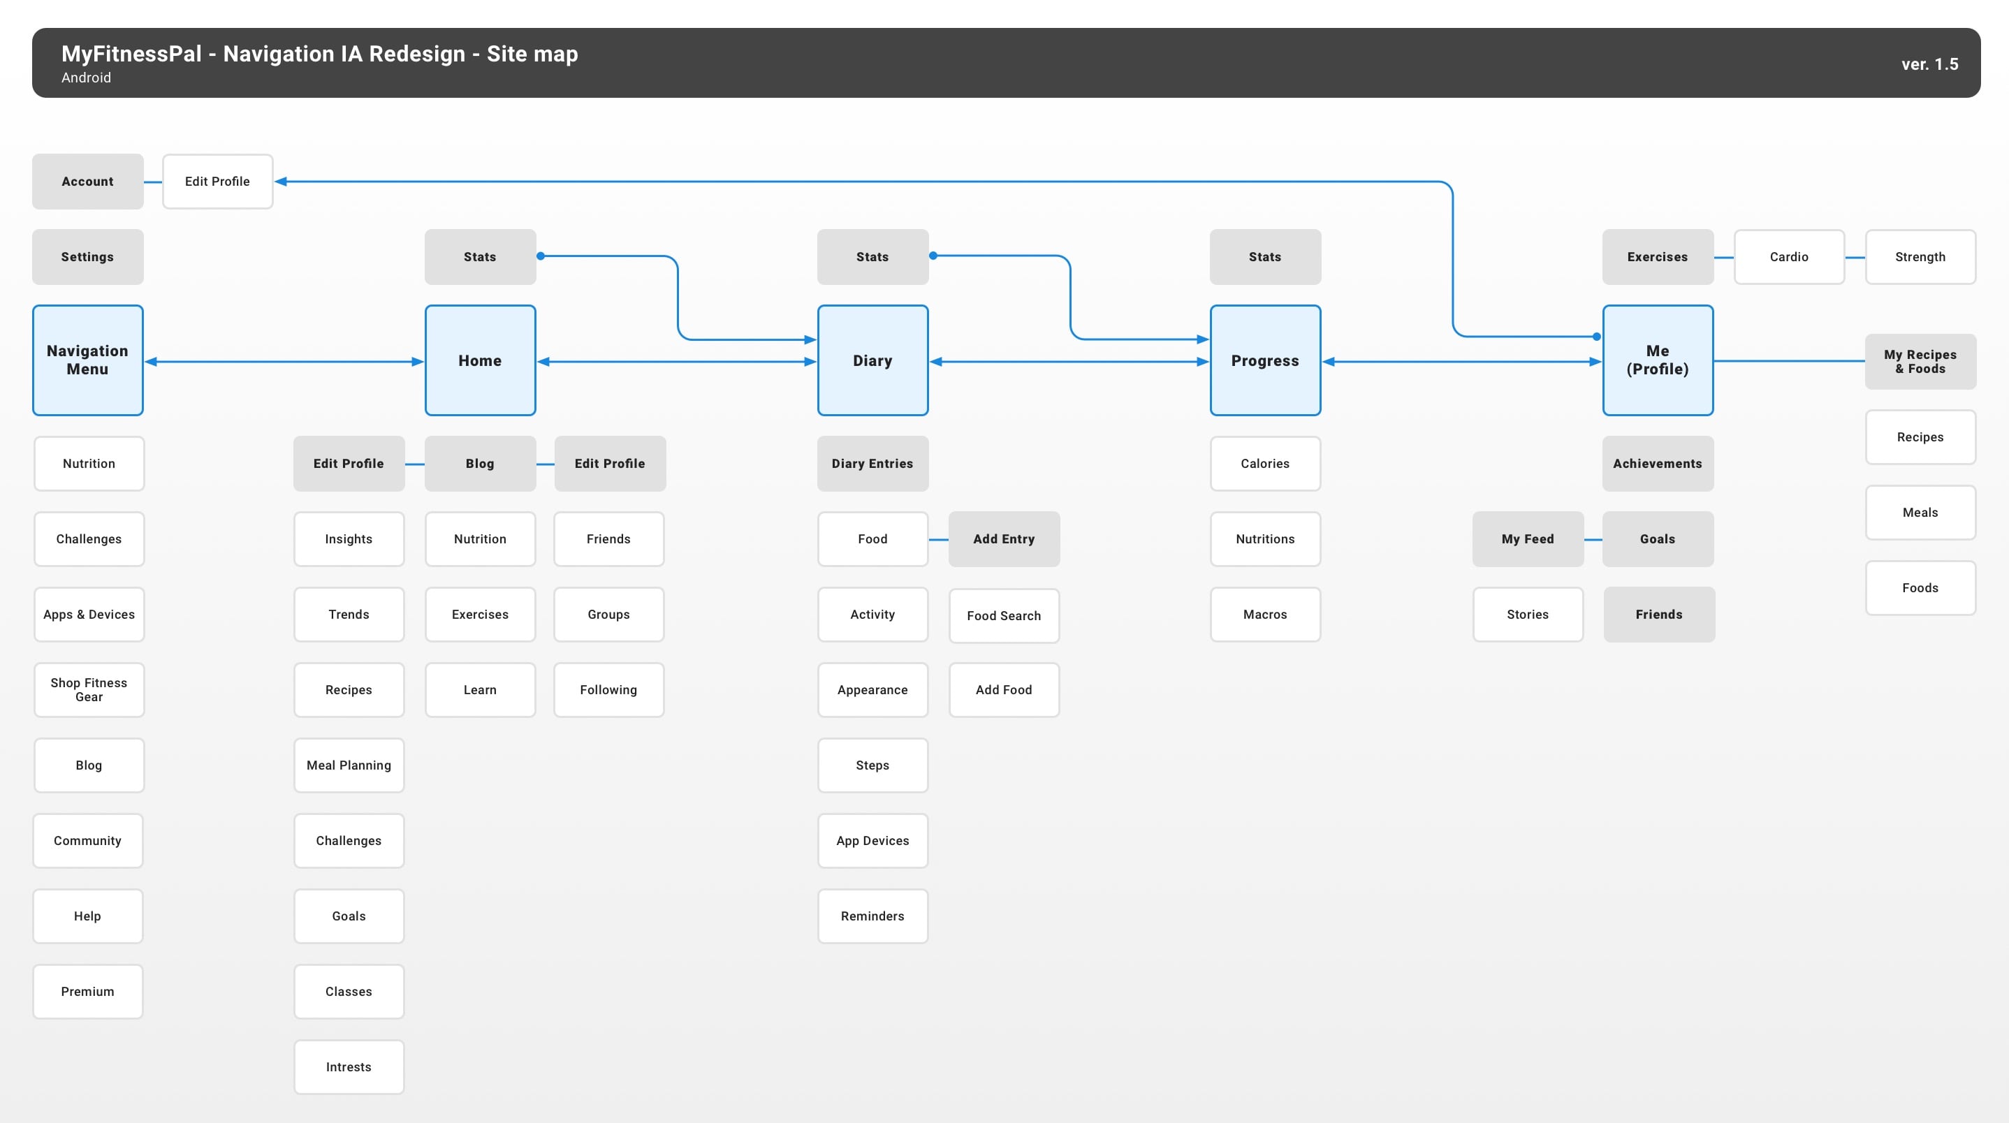This screenshot has width=2009, height=1123.
Task: Select the Groups box
Action: pos(608,615)
